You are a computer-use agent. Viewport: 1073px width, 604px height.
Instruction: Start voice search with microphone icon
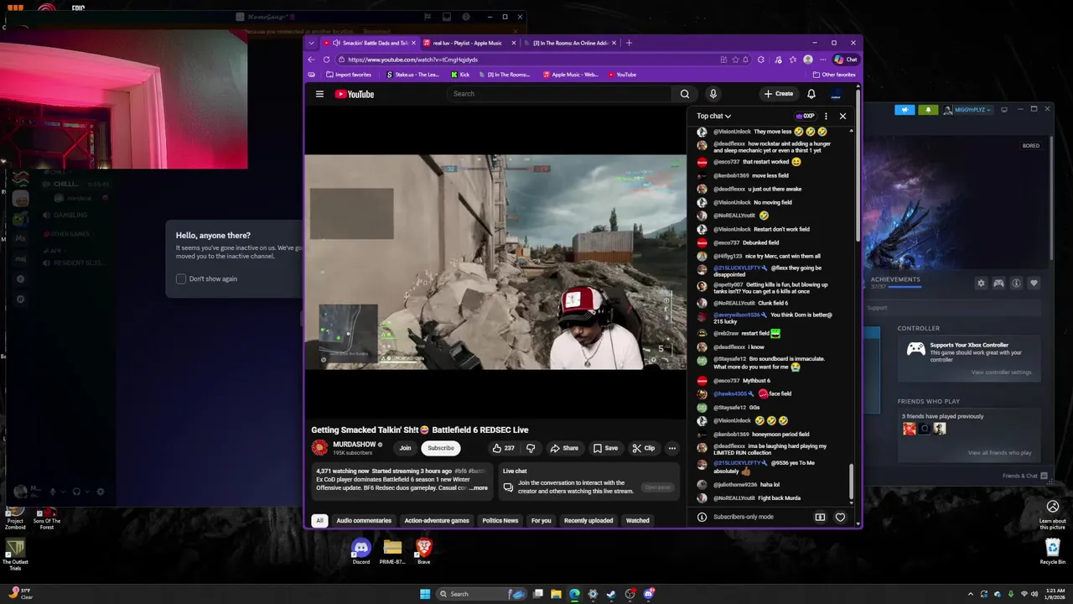(x=713, y=94)
